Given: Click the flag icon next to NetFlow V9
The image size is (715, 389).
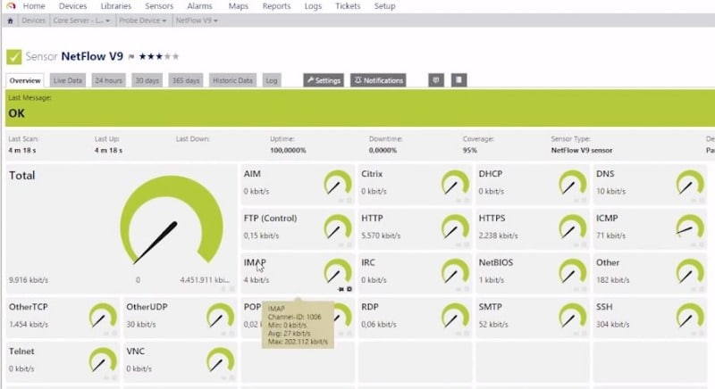Looking at the screenshot, I should tap(131, 57).
